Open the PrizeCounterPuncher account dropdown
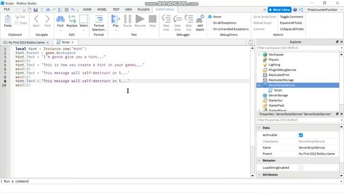 click(x=341, y=10)
